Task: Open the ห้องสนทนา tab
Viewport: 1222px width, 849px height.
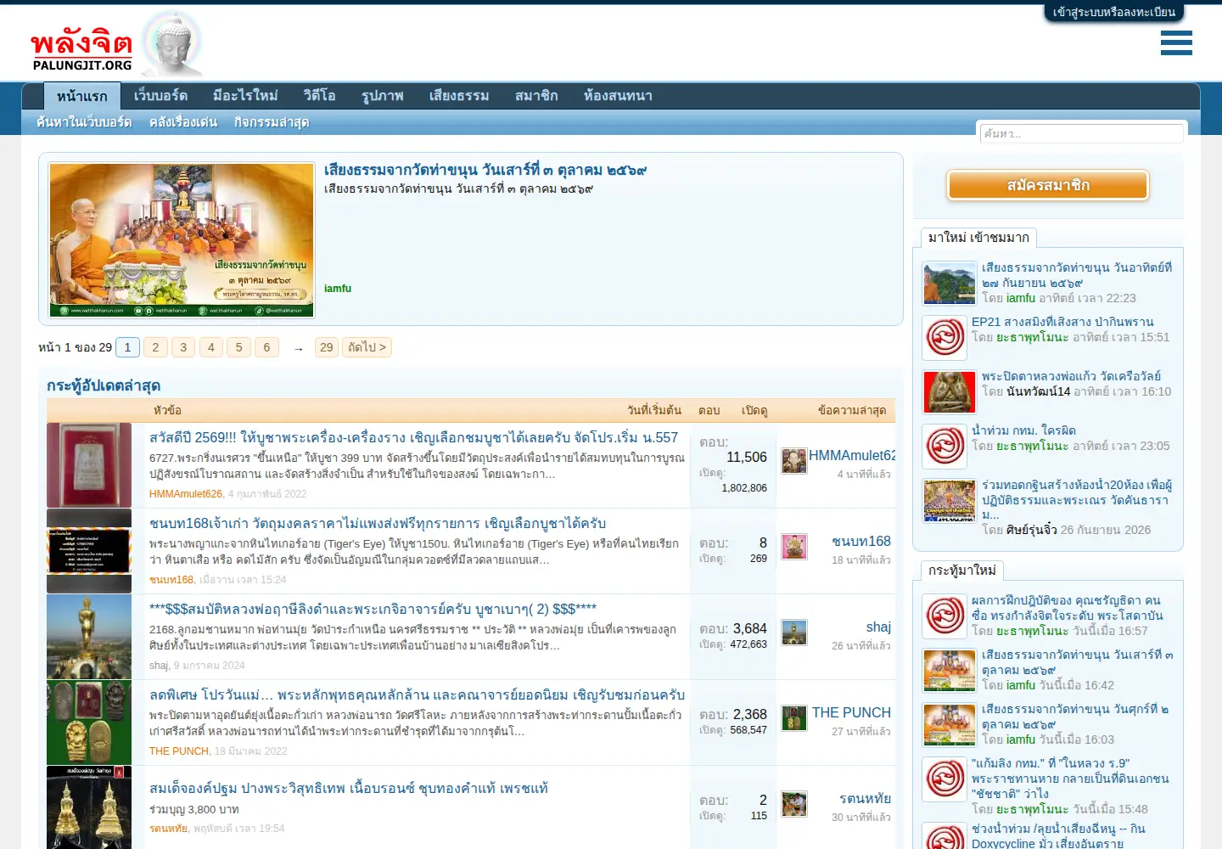Action: [618, 96]
